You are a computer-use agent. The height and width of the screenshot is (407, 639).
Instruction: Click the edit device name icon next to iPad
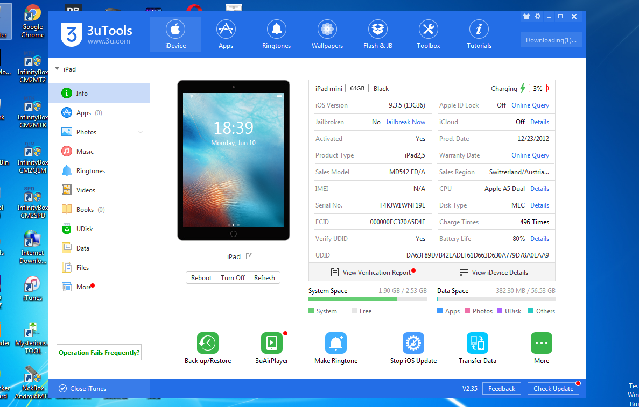coord(249,256)
